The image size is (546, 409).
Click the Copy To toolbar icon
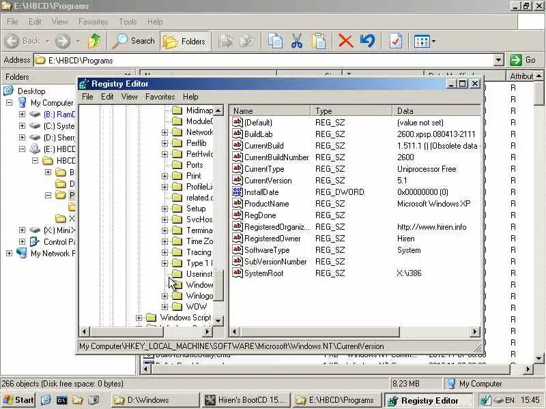tap(248, 41)
